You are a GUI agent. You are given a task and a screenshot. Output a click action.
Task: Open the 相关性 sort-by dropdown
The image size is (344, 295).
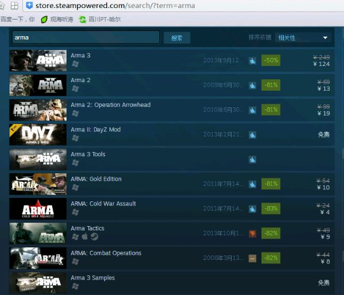click(303, 38)
